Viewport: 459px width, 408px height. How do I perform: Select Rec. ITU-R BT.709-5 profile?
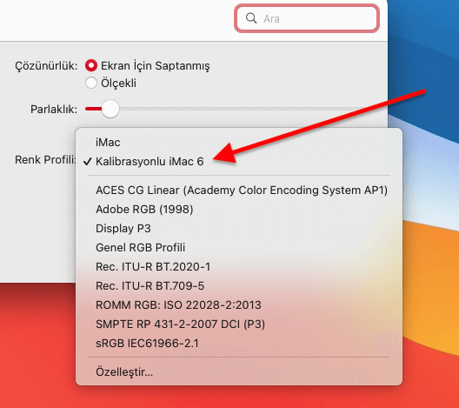coord(239,286)
